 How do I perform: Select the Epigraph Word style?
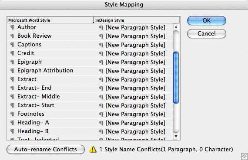click(x=30, y=62)
